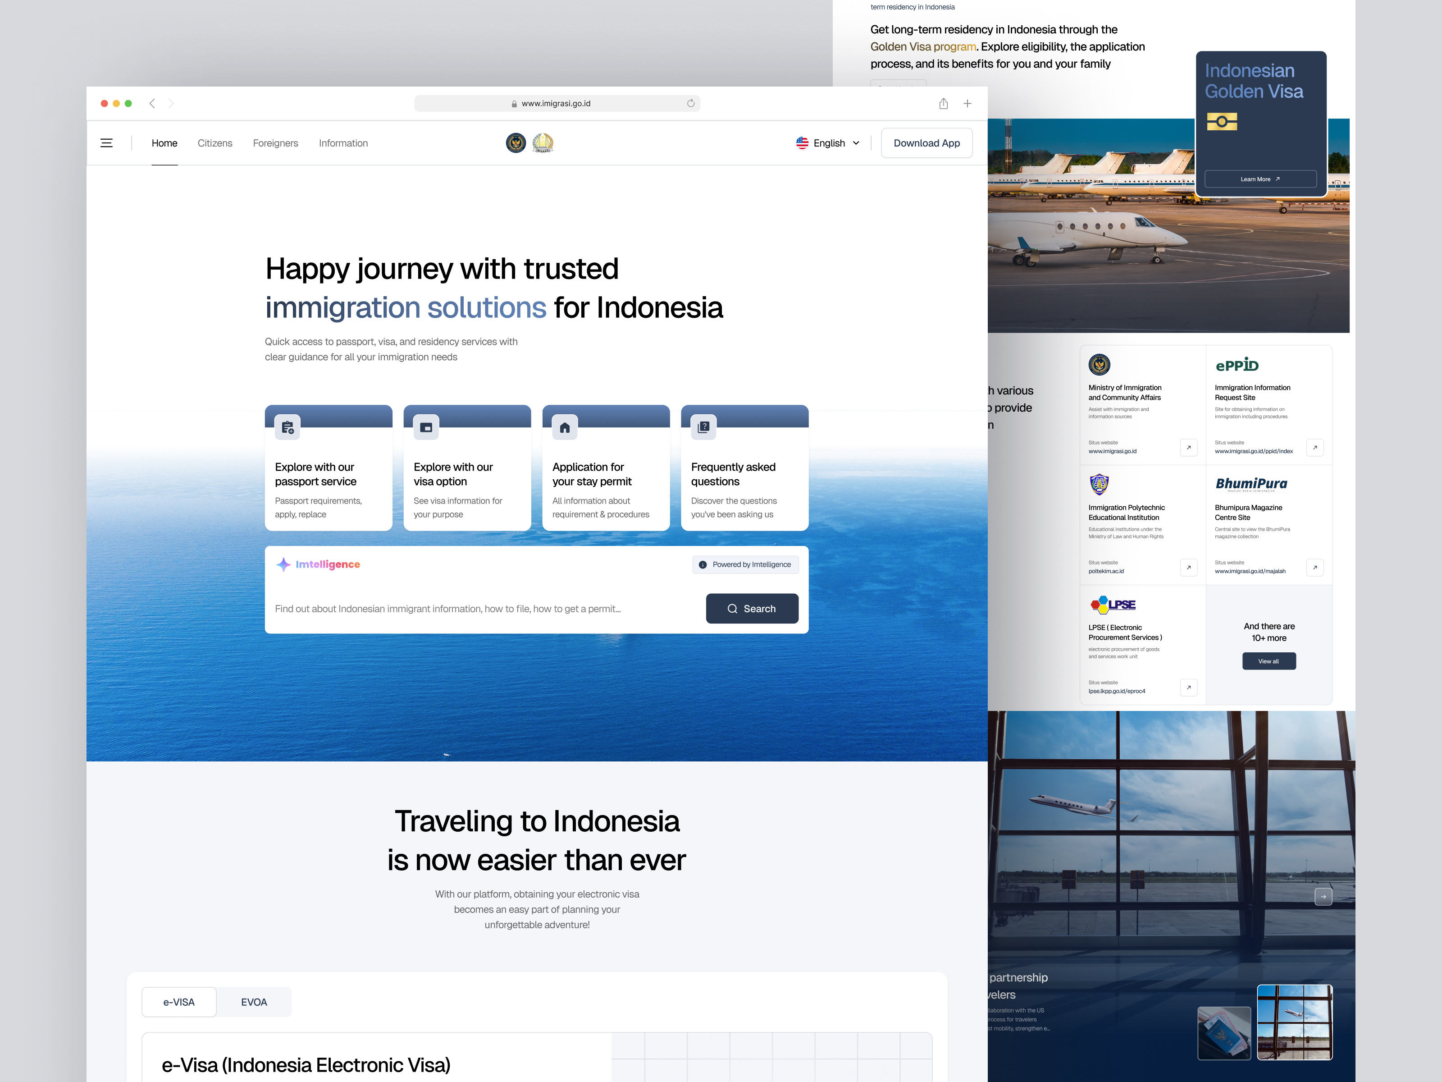Click the passport service card icon

click(287, 428)
